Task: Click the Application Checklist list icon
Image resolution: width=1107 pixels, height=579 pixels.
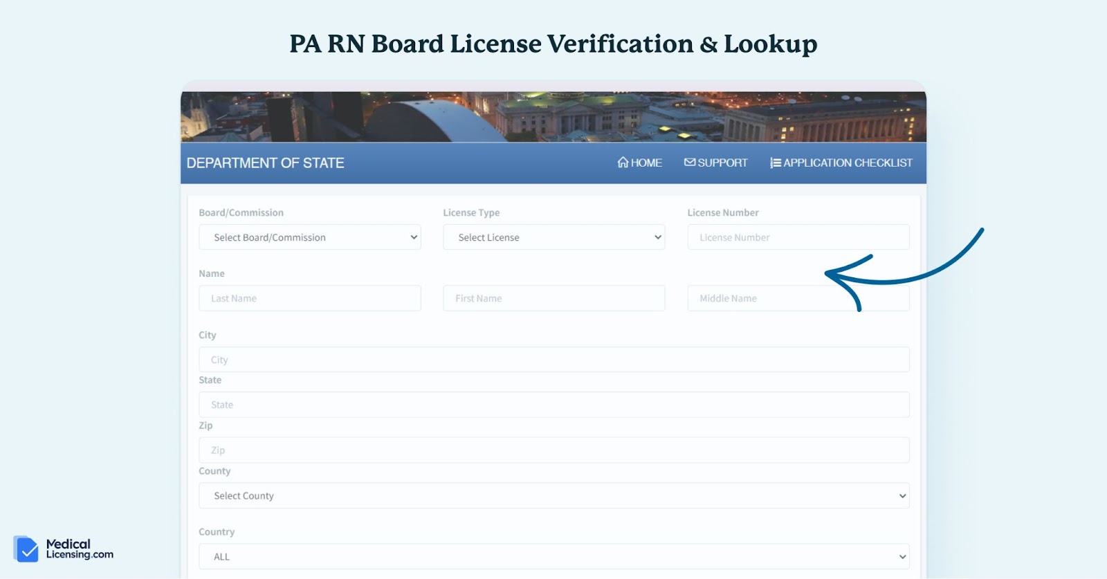Action: coord(776,163)
